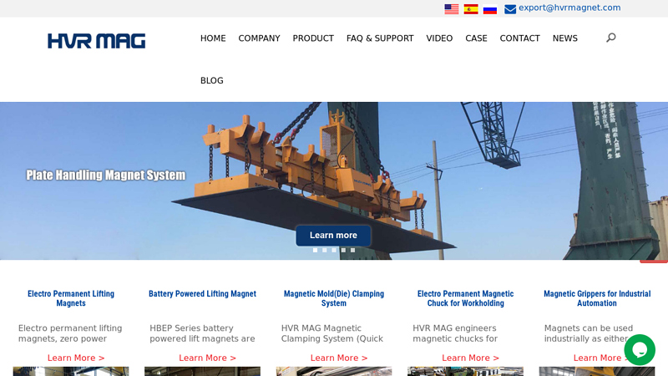Click 'Electro permanent lifting magnets, zero power' description
The height and width of the screenshot is (376, 668).
[70, 333]
